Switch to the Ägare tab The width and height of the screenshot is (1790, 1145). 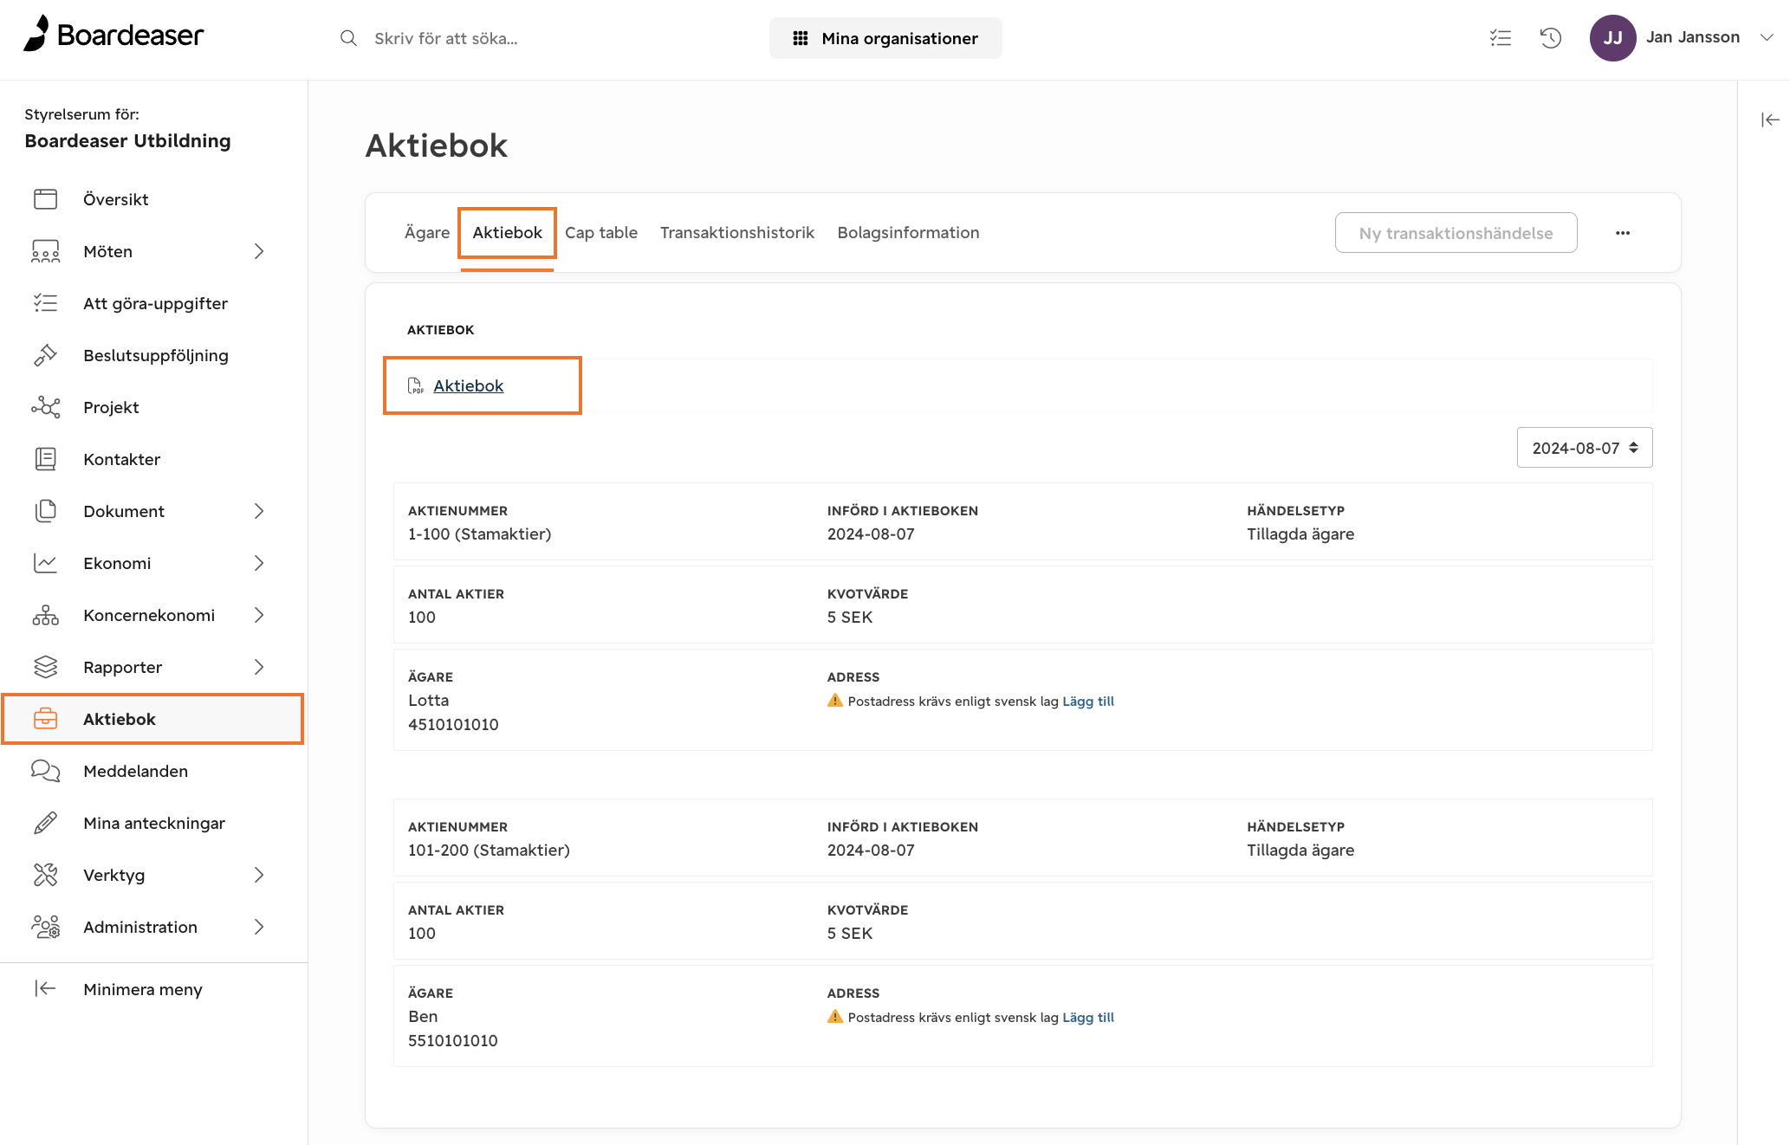[x=427, y=232]
